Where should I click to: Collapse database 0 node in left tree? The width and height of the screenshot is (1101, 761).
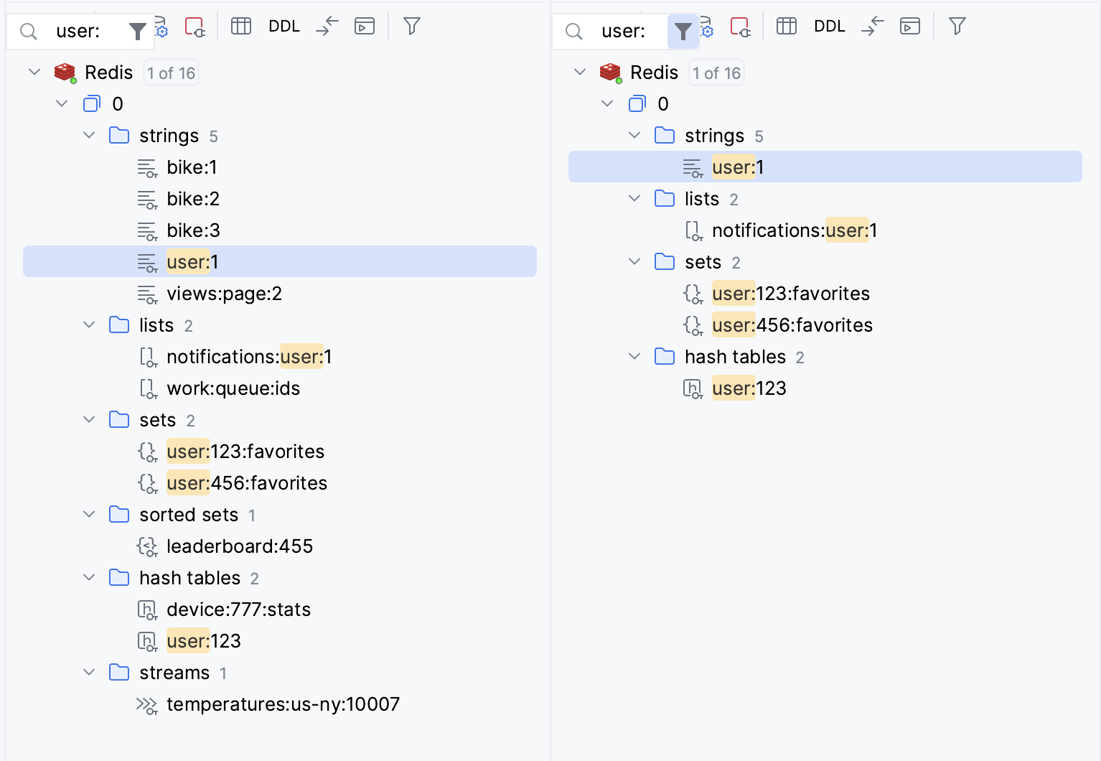(x=61, y=103)
